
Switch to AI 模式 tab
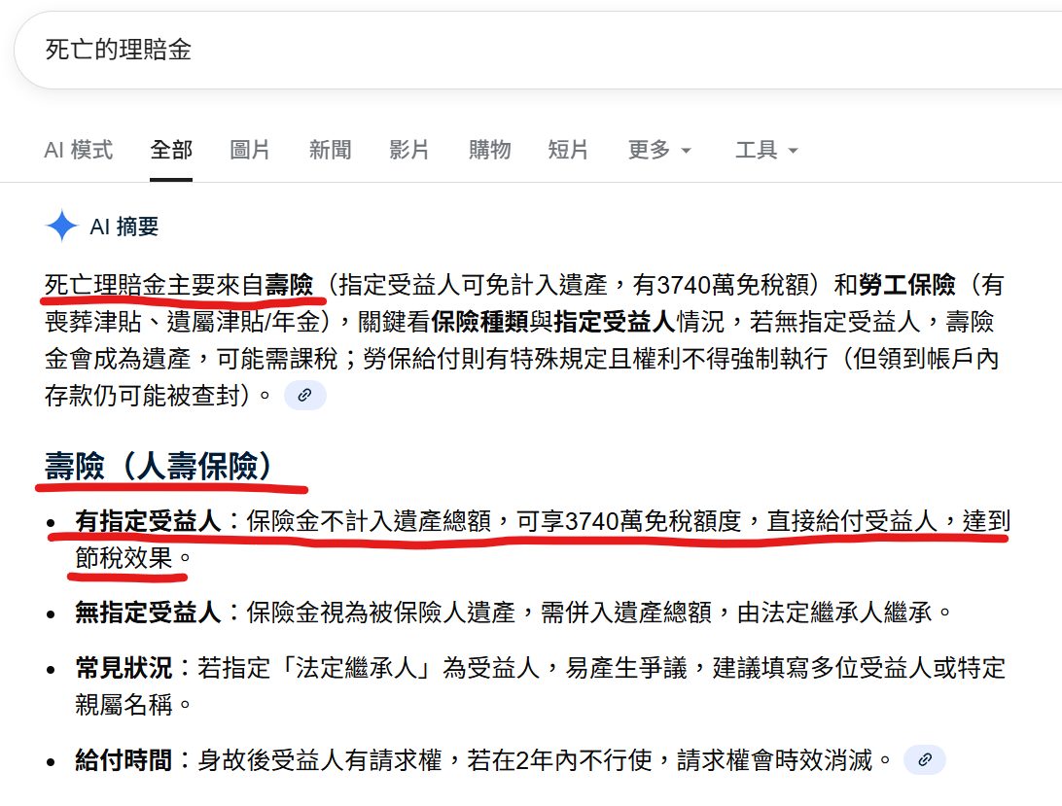coord(79,150)
